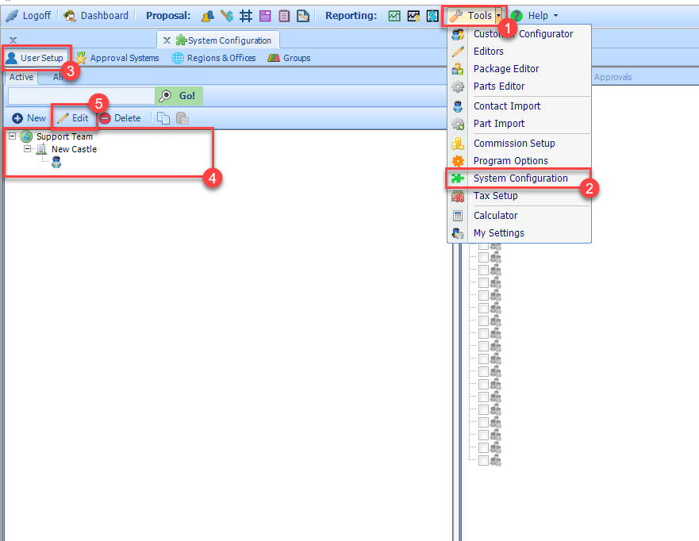The height and width of the screenshot is (541, 699).
Task: Collapse the Support Team tree node
Action: [x=13, y=136]
